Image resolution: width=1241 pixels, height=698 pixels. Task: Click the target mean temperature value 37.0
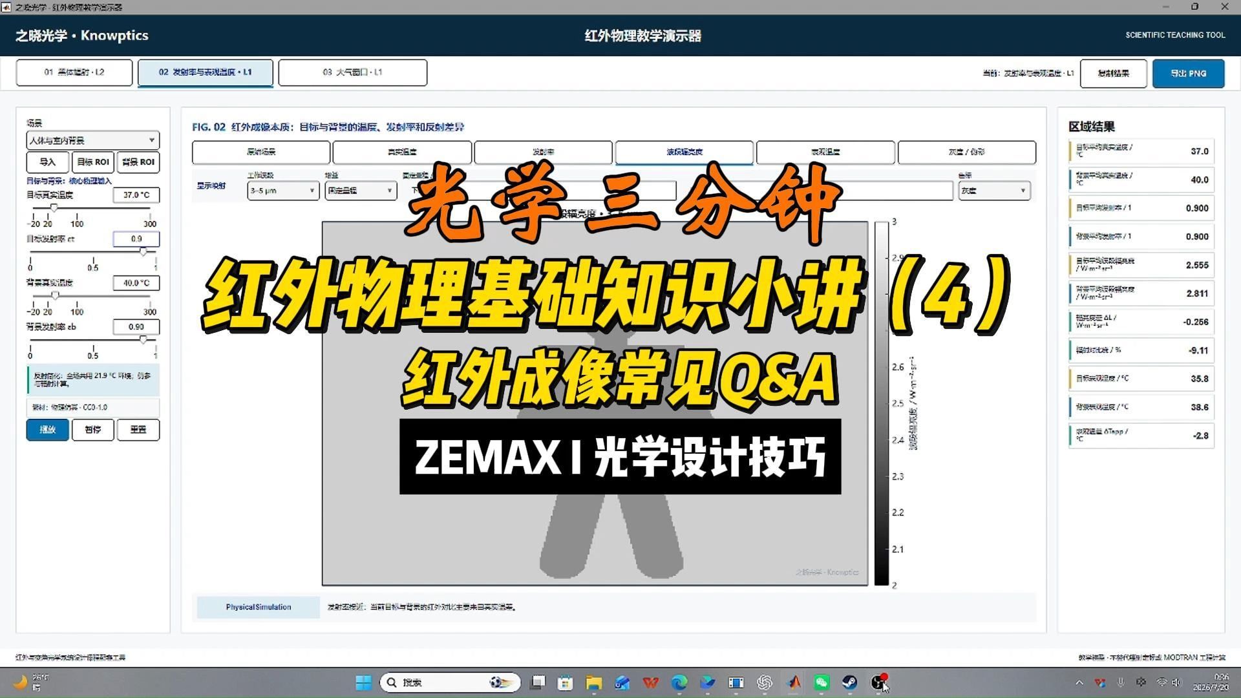1200,151
